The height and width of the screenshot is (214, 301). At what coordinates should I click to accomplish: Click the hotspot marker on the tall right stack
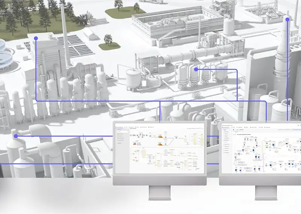(x=287, y=19)
